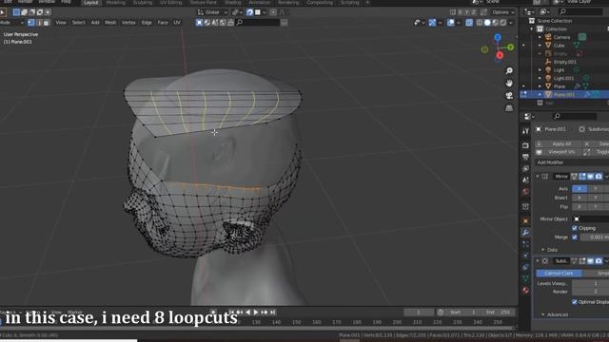Open the Output properties printer icon
The width and height of the screenshot is (609, 342).
click(525, 157)
